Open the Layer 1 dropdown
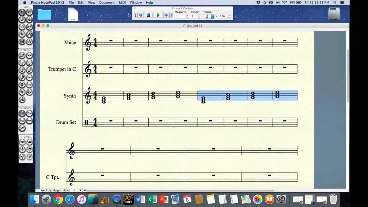 [x=45, y=190]
